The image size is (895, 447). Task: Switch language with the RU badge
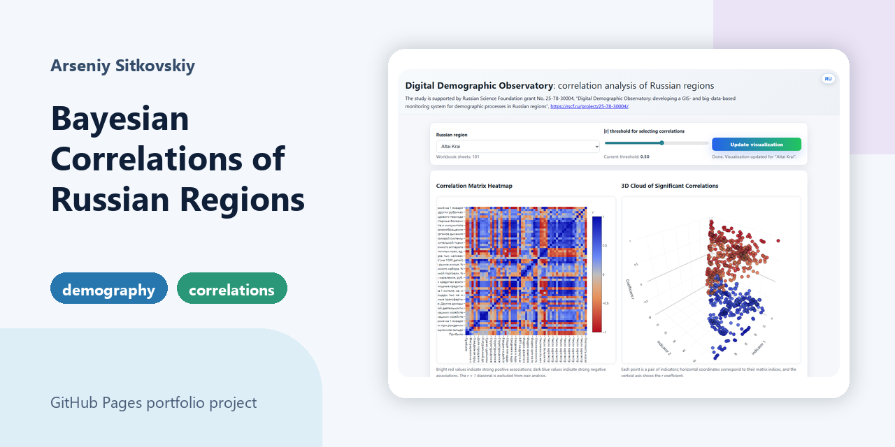click(828, 79)
